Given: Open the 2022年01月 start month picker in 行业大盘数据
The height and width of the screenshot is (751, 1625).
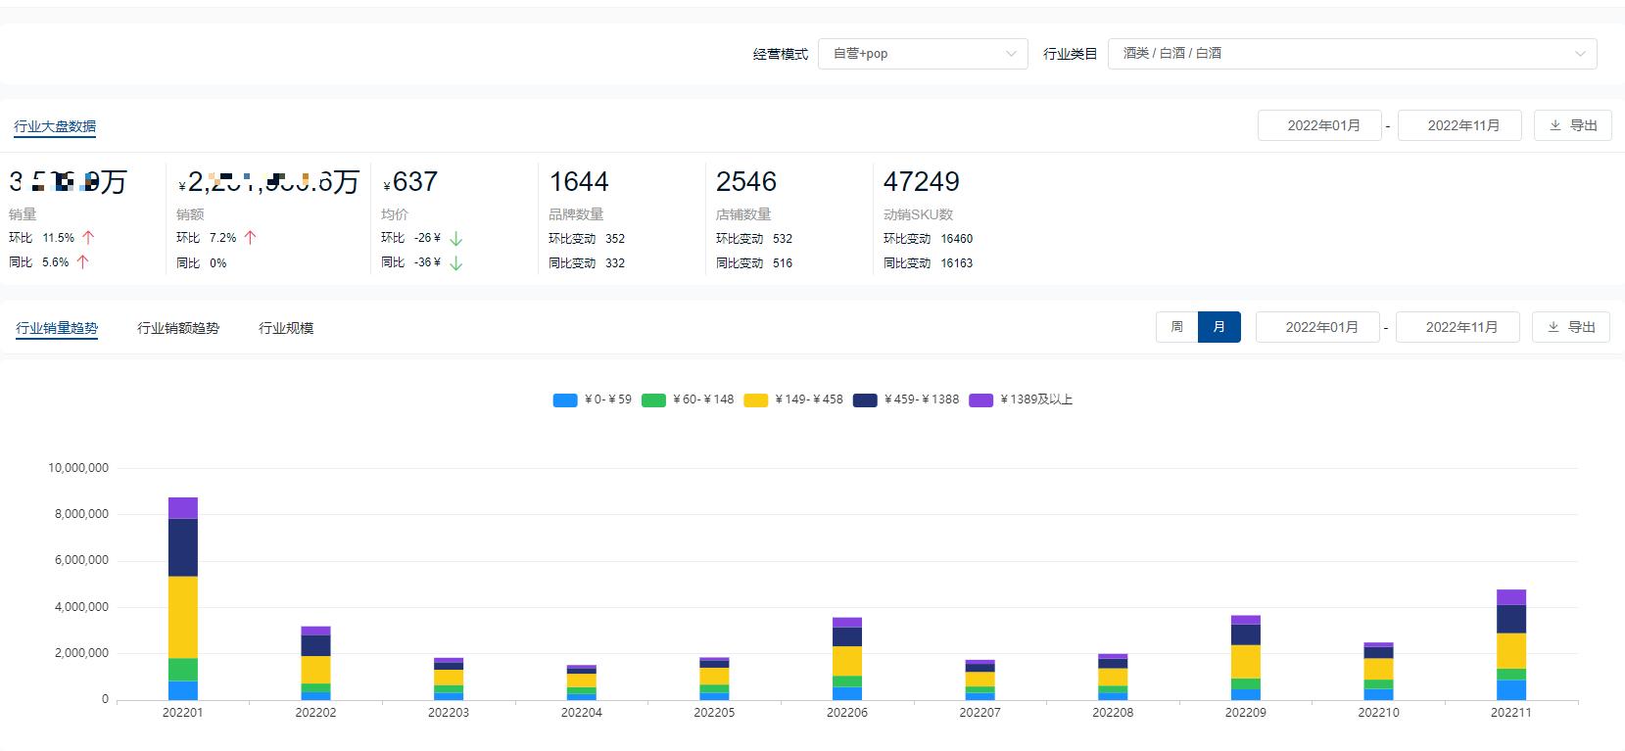Looking at the screenshot, I should 1319,125.
